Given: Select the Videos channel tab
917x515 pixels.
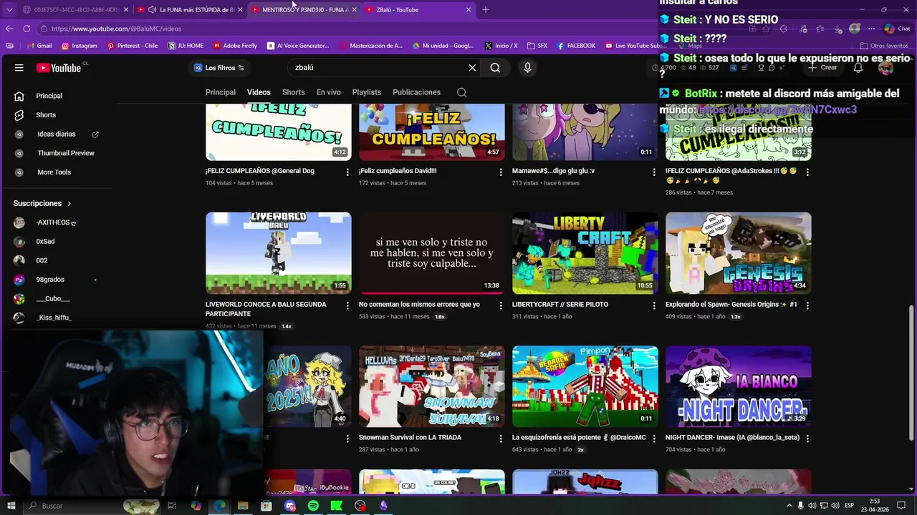Looking at the screenshot, I should click(259, 92).
